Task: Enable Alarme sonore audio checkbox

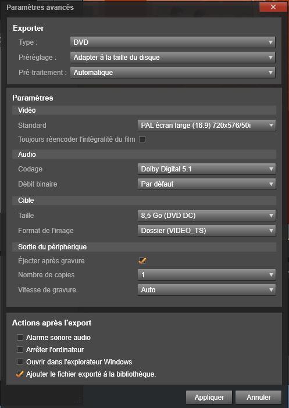Action: [20, 338]
